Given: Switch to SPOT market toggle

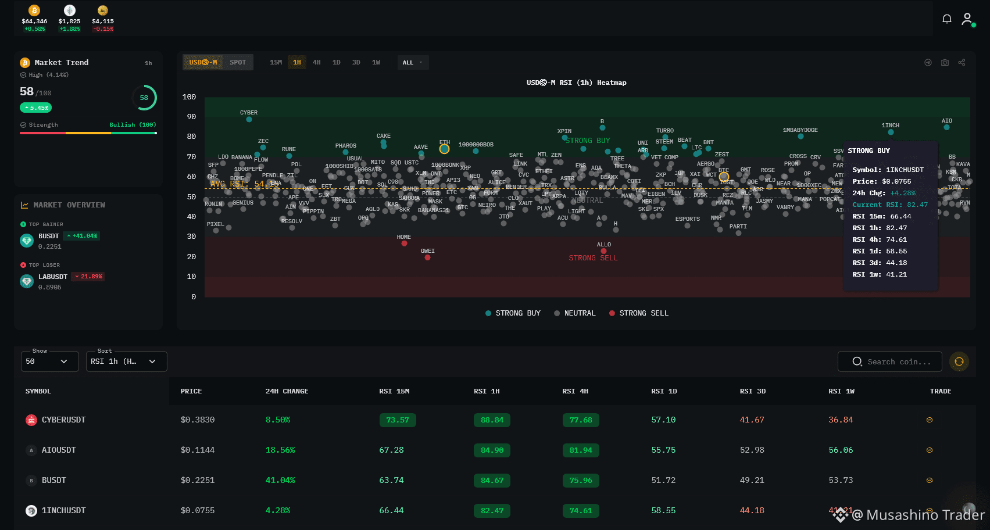Looking at the screenshot, I should [238, 62].
